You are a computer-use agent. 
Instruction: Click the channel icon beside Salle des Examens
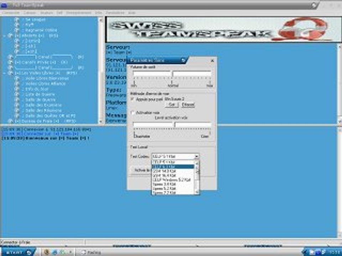click(x=17, y=105)
